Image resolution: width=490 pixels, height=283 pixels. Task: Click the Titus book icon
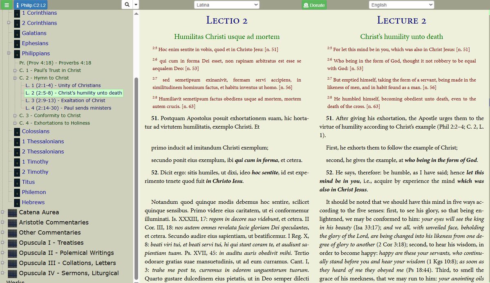point(17,183)
